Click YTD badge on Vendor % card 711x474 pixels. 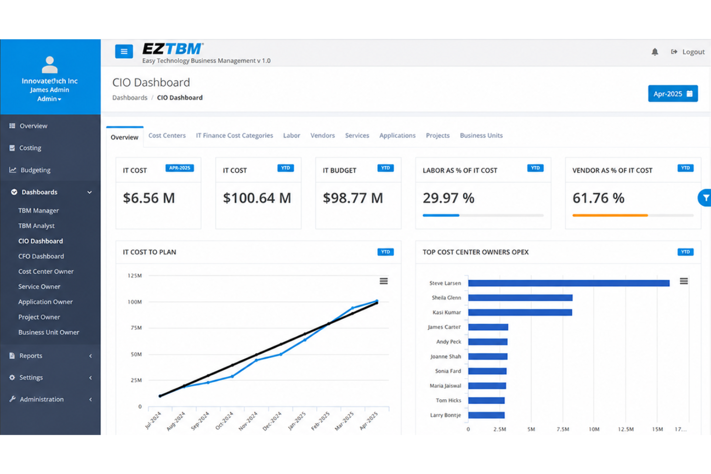[x=686, y=168]
